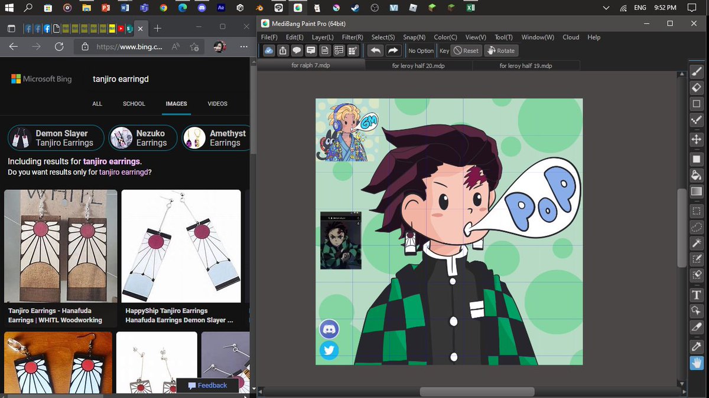Screen dimensions: 709x398
Task: Undo the last action with arrow button
Action: 375,51
